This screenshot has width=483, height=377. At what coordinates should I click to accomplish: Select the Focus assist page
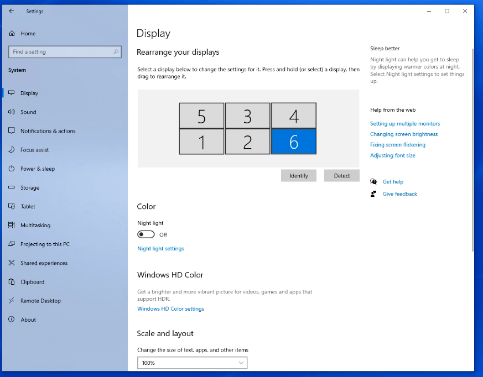click(x=34, y=150)
